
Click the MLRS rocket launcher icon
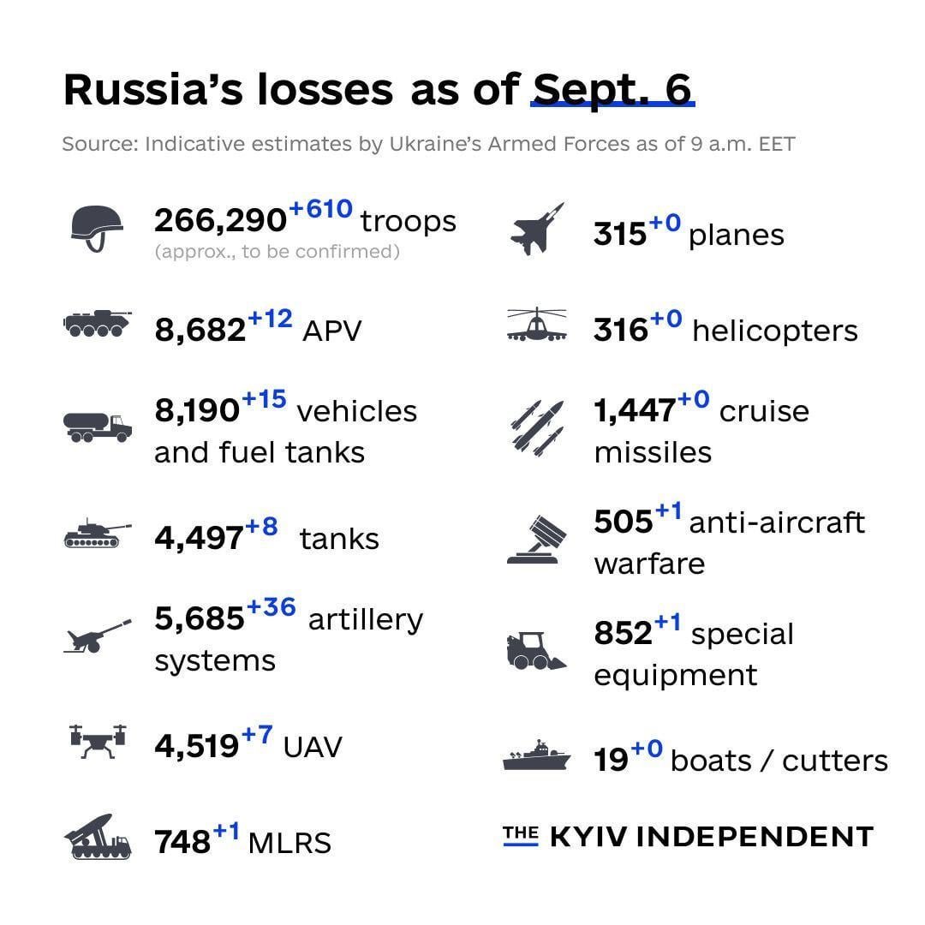[x=98, y=837]
